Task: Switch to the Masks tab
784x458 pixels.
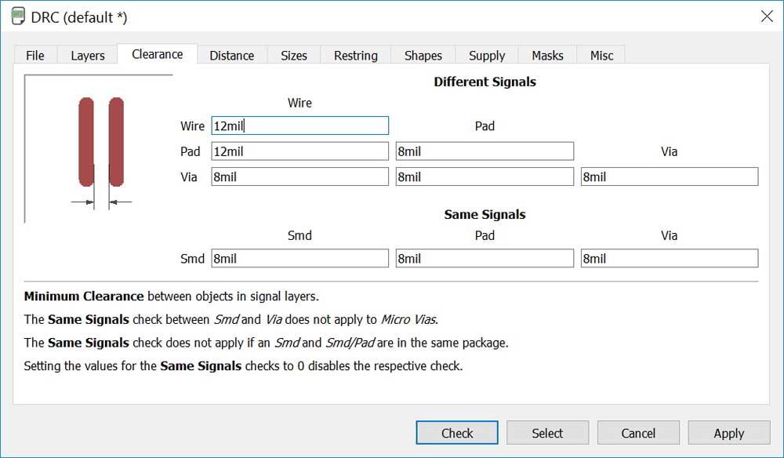Action: coord(547,55)
